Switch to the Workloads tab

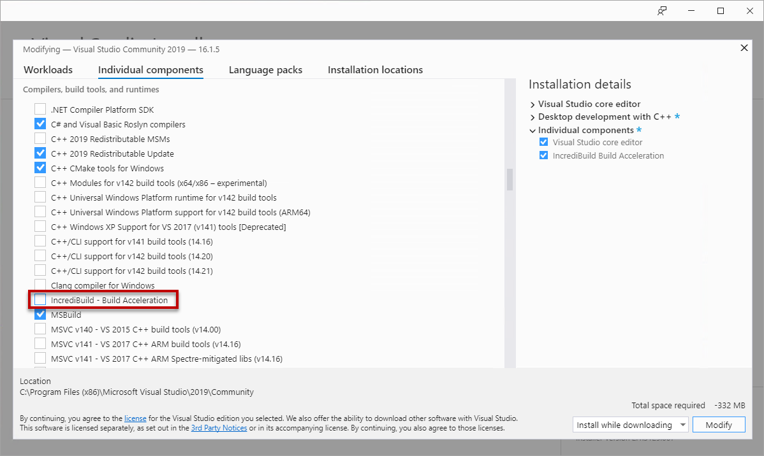point(48,70)
